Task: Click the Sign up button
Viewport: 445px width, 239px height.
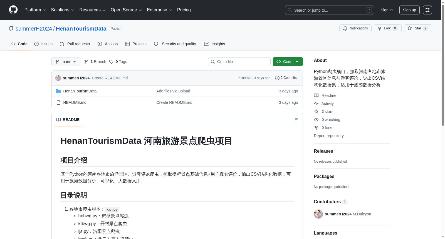Action: [x=409, y=10]
